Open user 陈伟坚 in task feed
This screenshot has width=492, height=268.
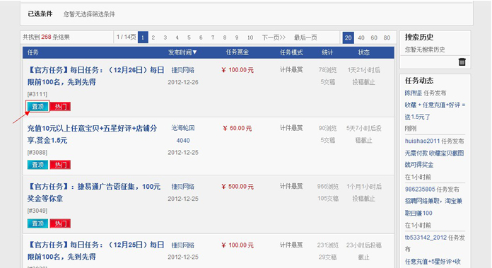[414, 93]
